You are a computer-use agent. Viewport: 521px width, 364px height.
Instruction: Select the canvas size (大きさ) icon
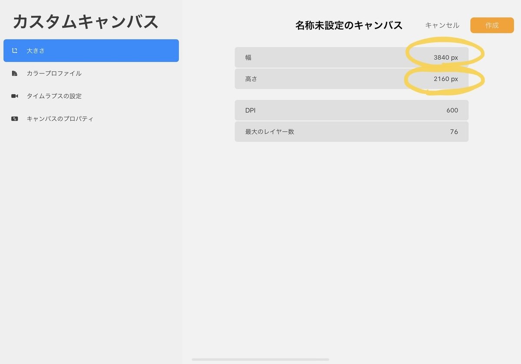click(15, 50)
